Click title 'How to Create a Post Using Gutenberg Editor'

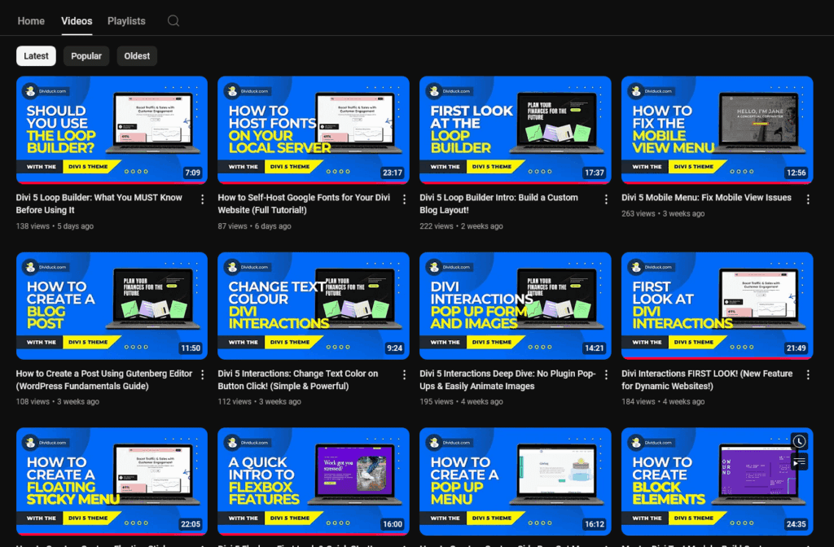[104, 379]
